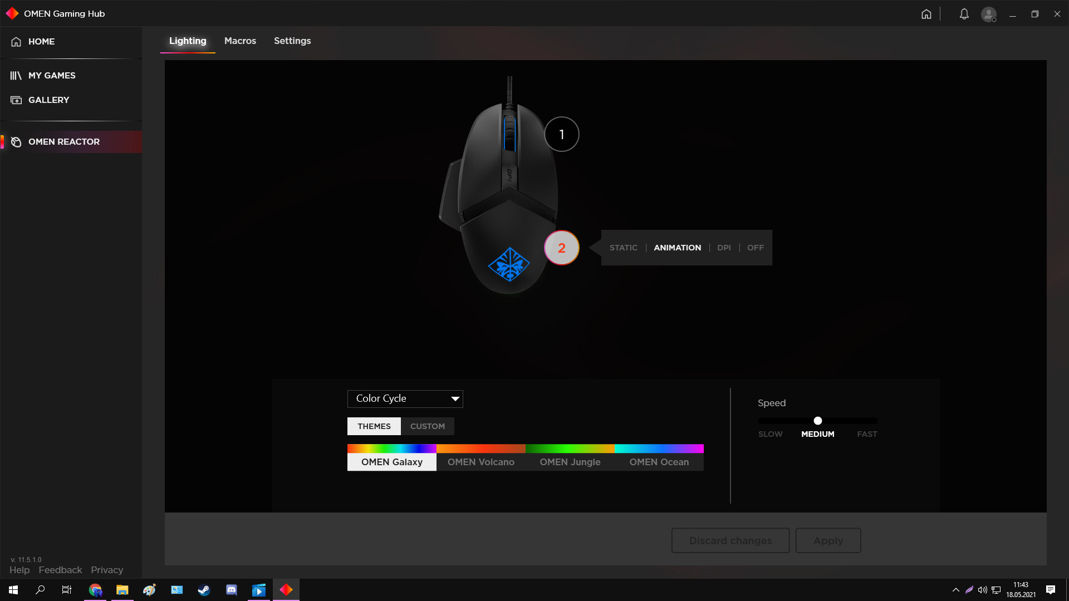This screenshot has height=601, width=1069.
Task: Open Discord from the taskbar
Action: 232,590
